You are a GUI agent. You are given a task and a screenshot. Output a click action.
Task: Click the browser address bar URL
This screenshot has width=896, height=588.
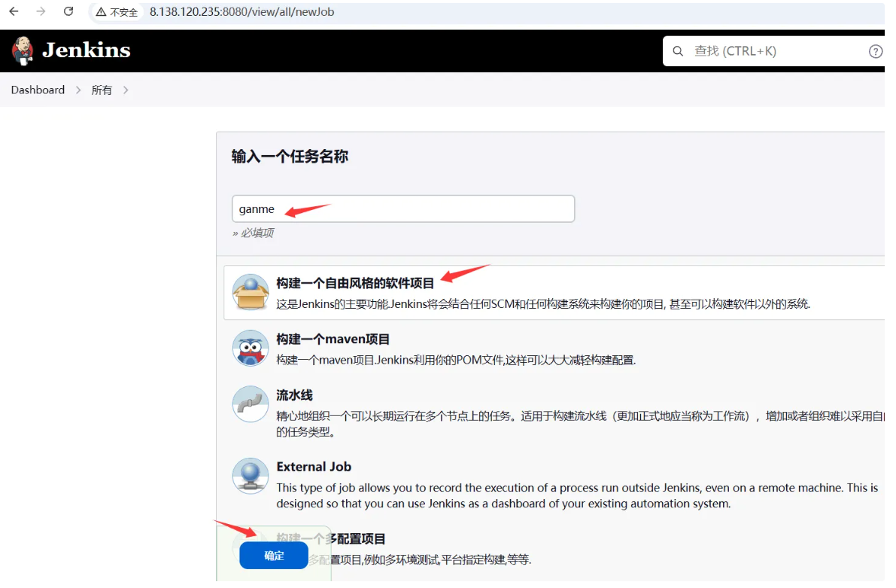[x=241, y=12]
